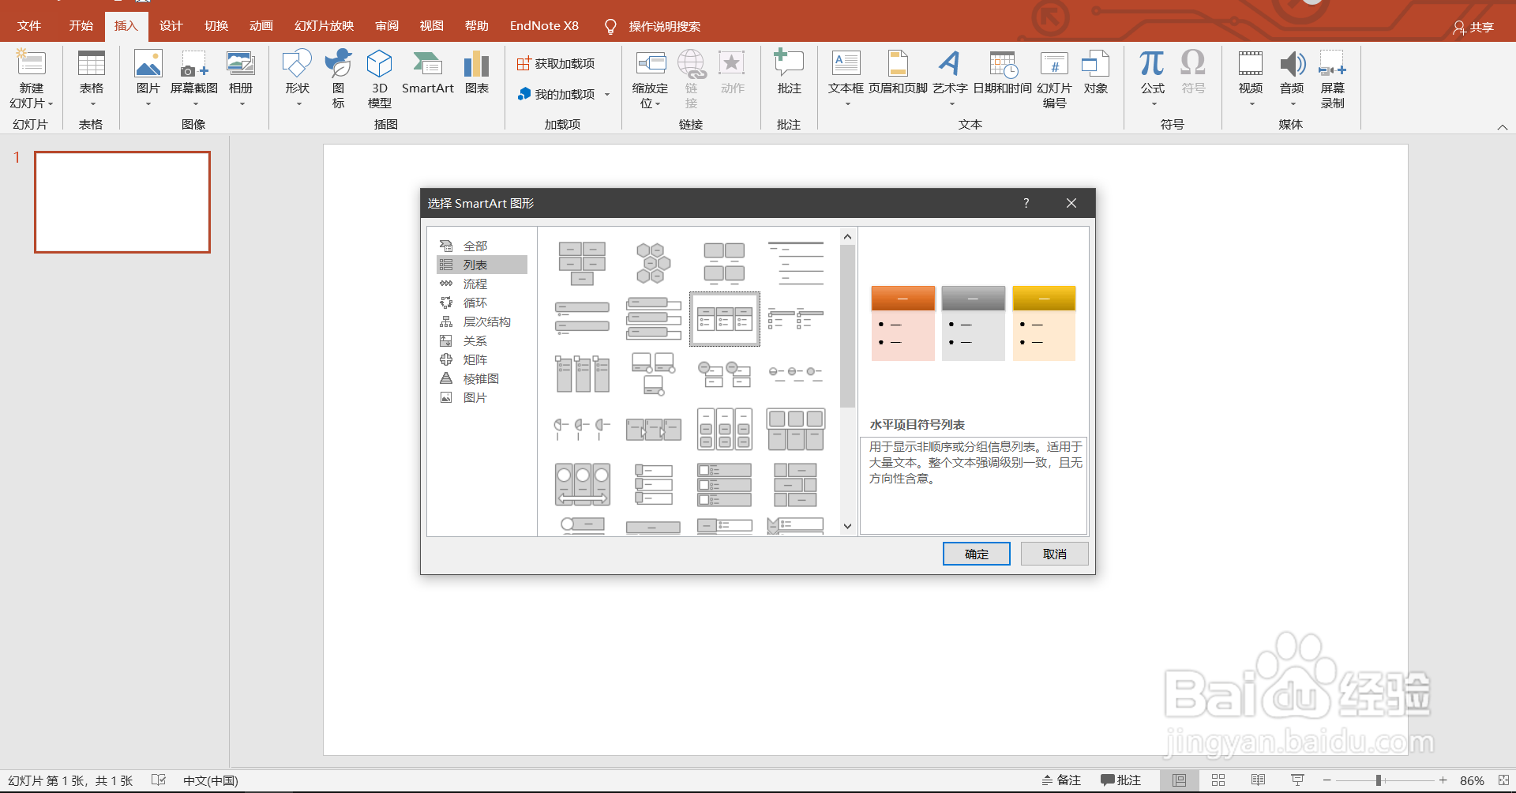Select slide 1 thumbnail
Viewport: 1516px width, 793px height.
122,202
